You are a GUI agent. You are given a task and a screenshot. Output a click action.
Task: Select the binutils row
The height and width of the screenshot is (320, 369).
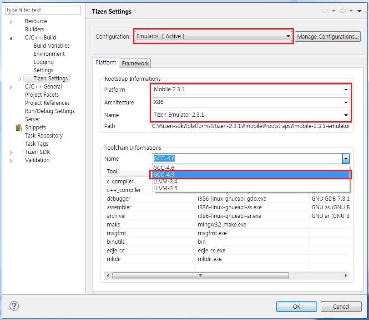tap(227, 242)
